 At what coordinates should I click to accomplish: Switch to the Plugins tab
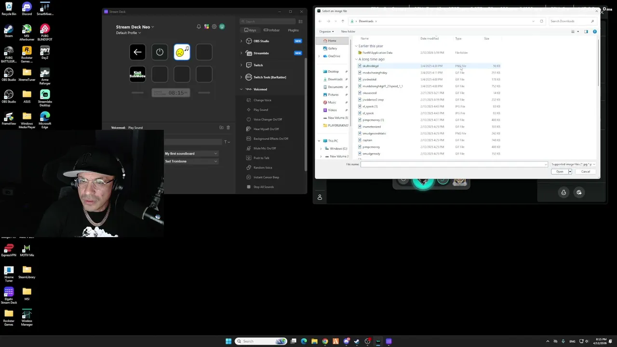(293, 30)
